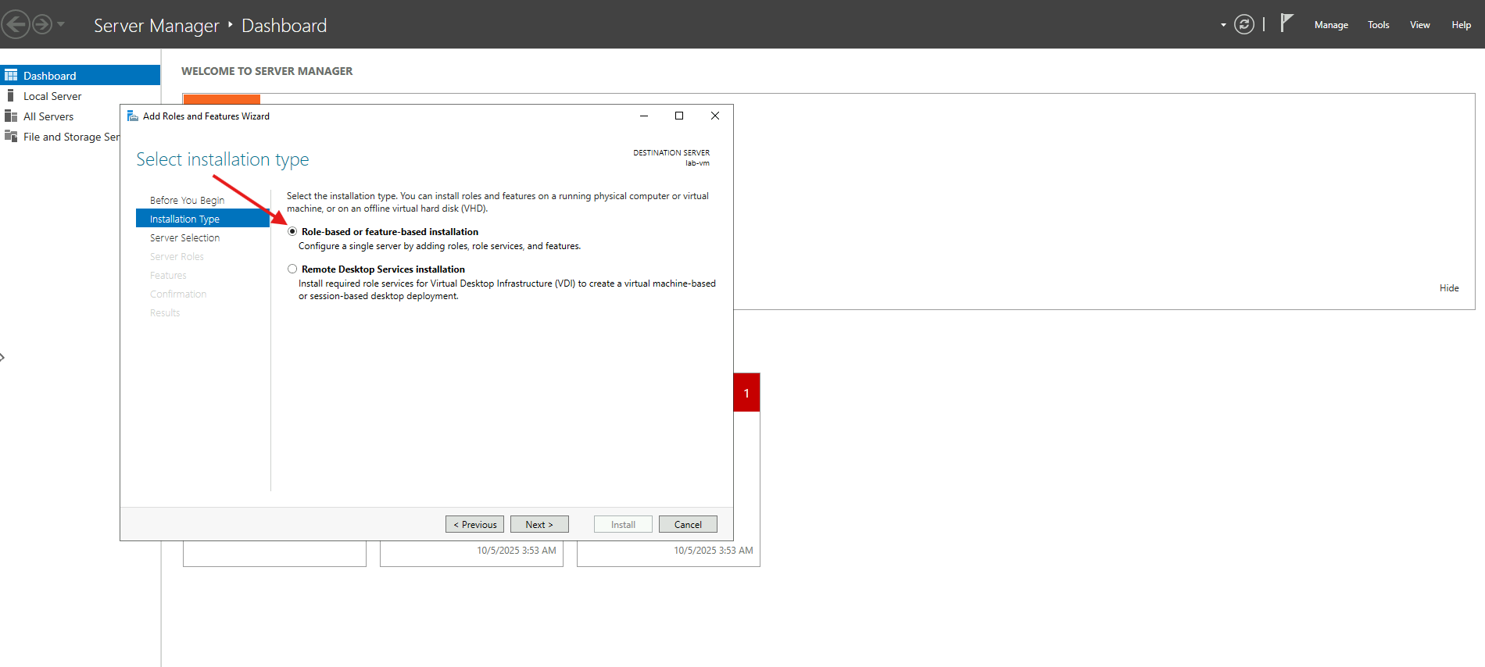Click the back navigation arrow in Server Manager

16,24
